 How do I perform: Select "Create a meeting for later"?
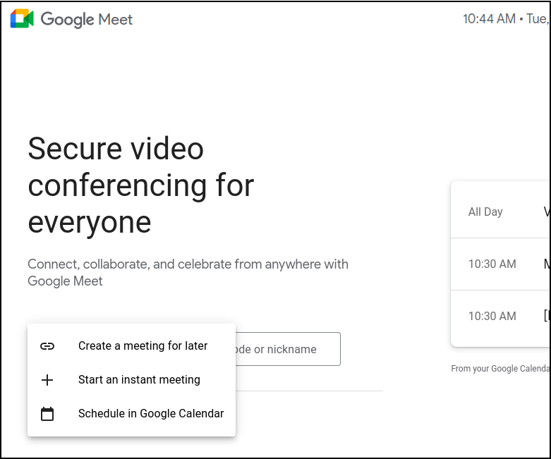tap(143, 346)
